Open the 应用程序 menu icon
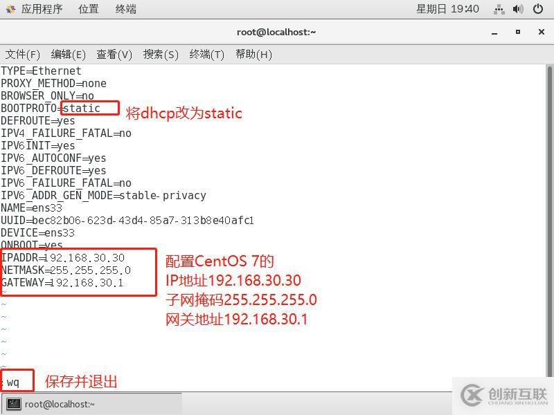The width and height of the screenshot is (554, 415). coord(10,9)
